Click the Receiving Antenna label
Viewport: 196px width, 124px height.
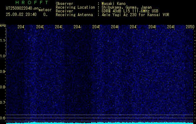(74, 15)
